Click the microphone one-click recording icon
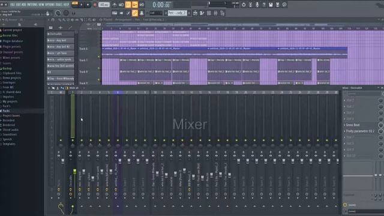The height and width of the screenshot is (216, 384). [x=257, y=5]
